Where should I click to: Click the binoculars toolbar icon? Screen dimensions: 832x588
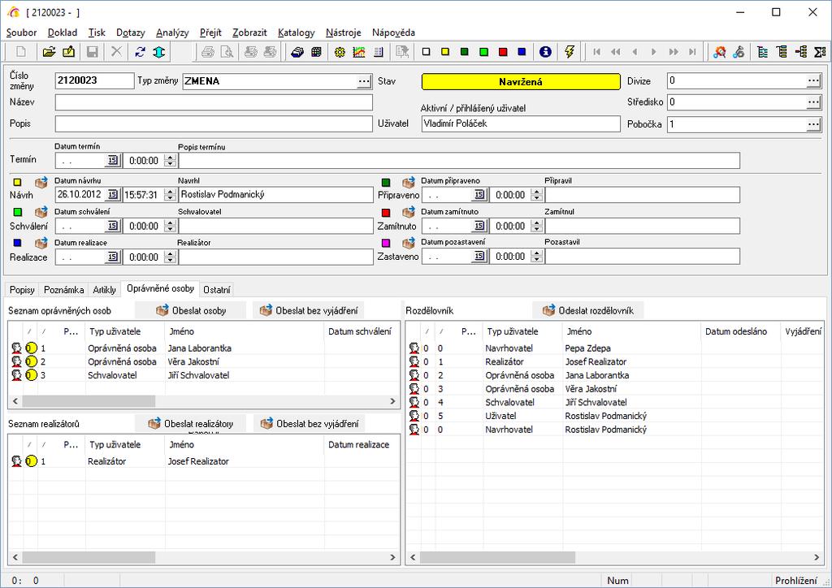(738, 51)
